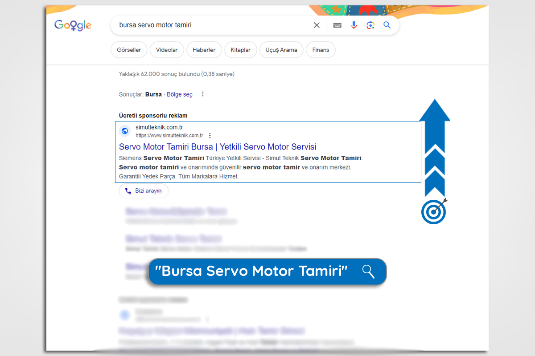Viewport: 535px width, 356px height.
Task: Select the Finans filter chip
Action: 321,50
